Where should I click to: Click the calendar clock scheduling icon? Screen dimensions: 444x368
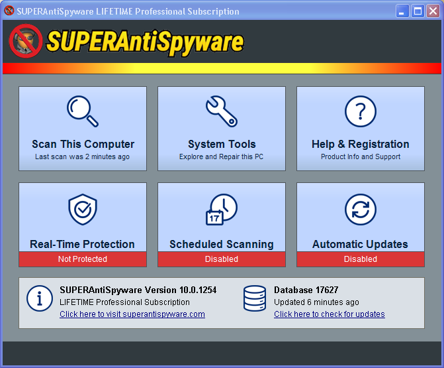coord(222,210)
